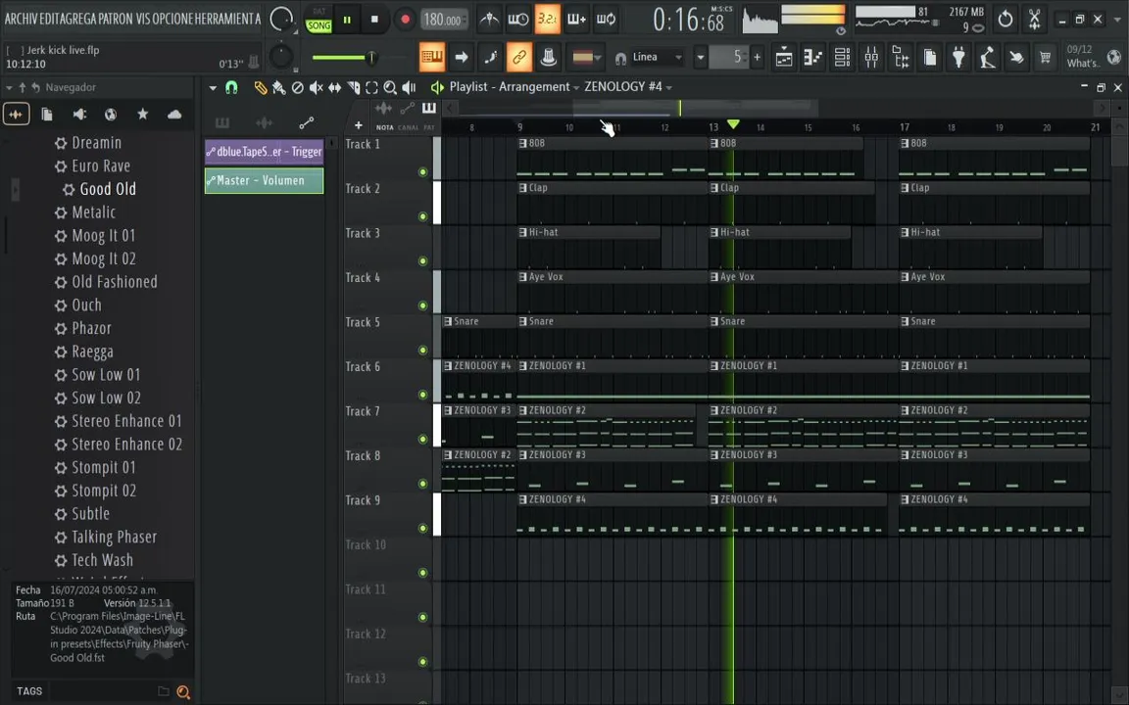Choose the selection rectangle tool
The image size is (1129, 705).
click(x=371, y=88)
